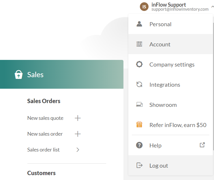The width and height of the screenshot is (214, 180).
Task: Open the Showroom menu item
Action: pyautogui.click(x=170, y=105)
